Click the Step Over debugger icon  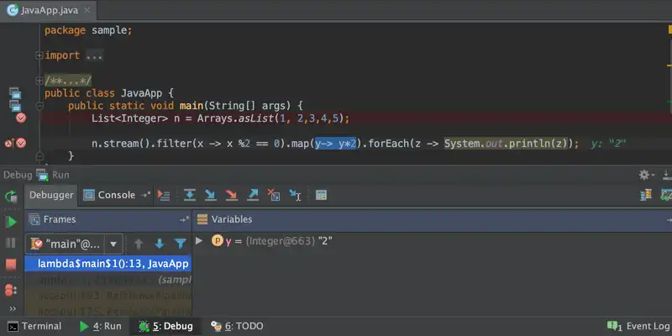pyautogui.click(x=190, y=195)
